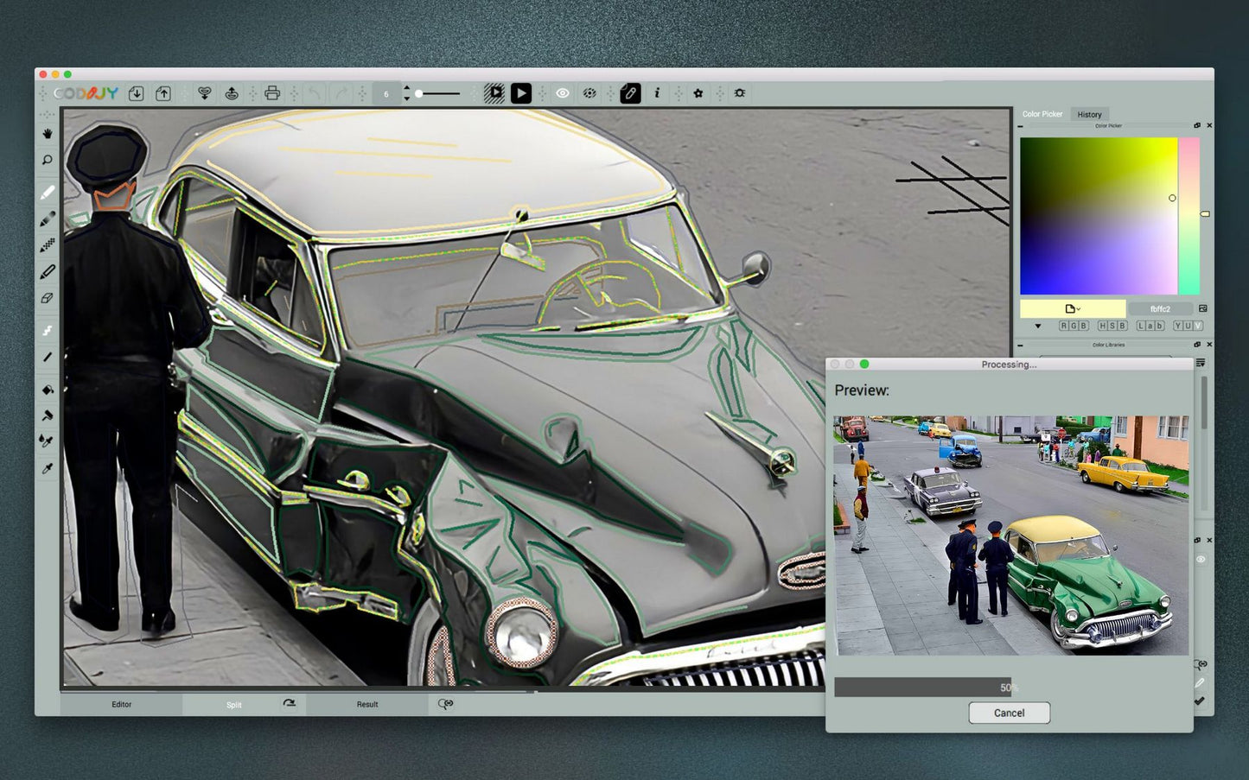
Task: Enable HSB color values display
Action: [1112, 326]
